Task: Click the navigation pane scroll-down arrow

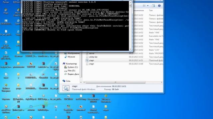Action: 81,82
